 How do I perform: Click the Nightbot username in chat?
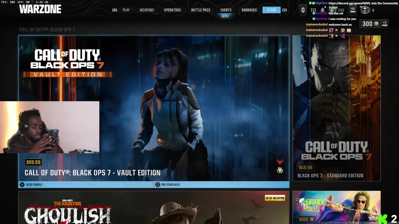321,3
